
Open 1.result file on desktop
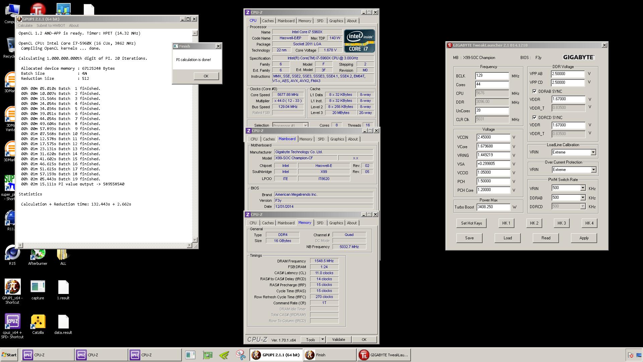[63, 290]
